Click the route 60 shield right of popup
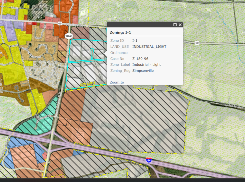 tap(197, 43)
